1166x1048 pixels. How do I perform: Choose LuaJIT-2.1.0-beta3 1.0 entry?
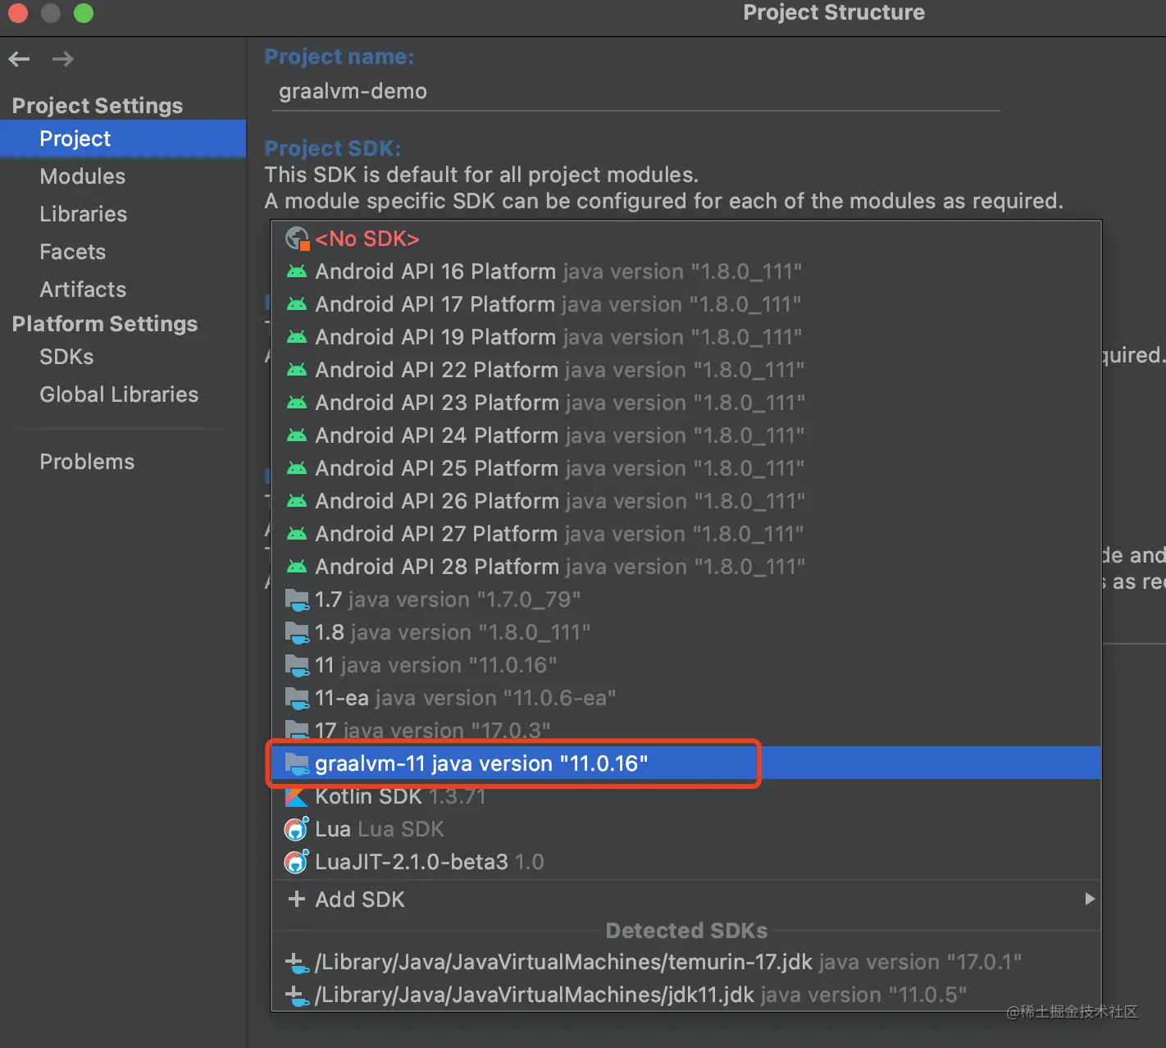[686, 862]
